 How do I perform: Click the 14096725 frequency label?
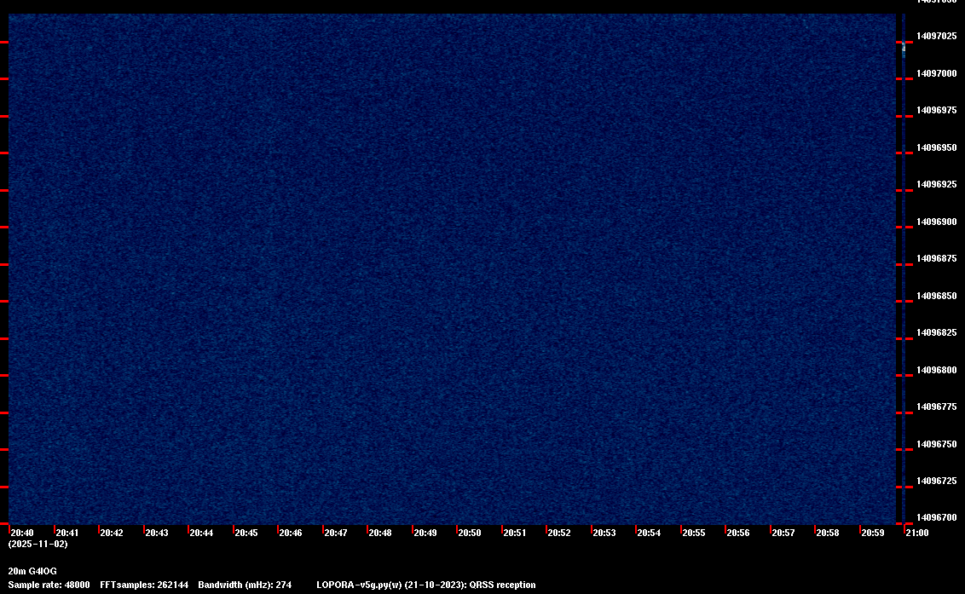(x=937, y=482)
